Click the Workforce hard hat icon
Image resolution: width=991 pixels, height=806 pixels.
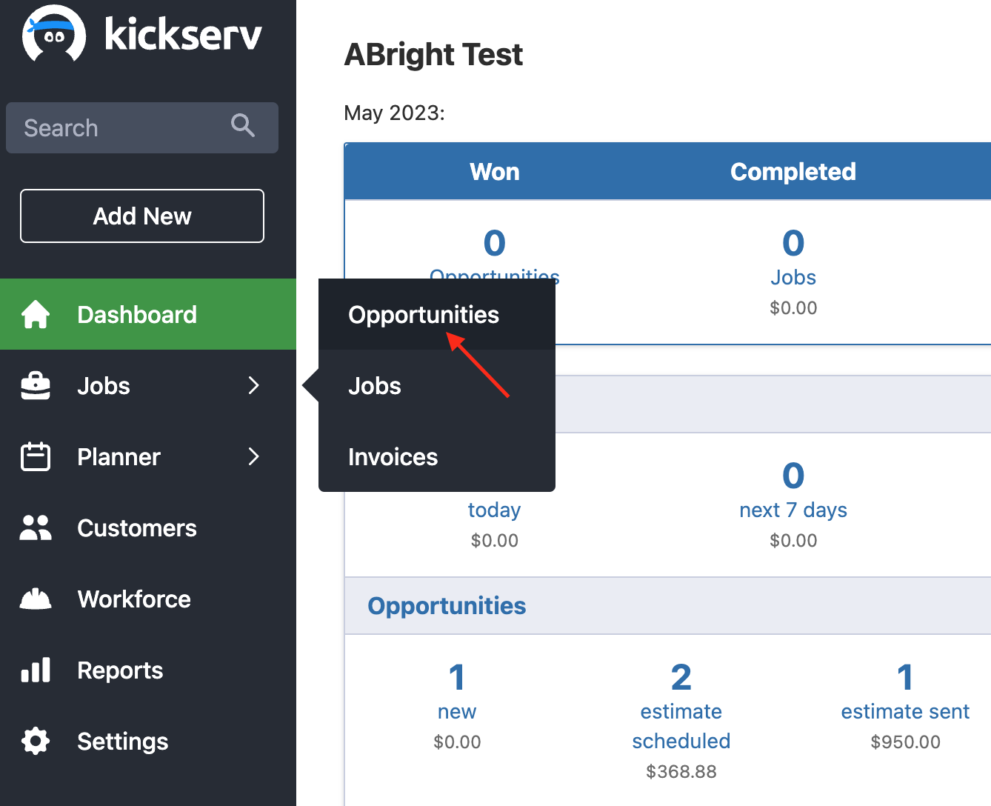coord(36,599)
